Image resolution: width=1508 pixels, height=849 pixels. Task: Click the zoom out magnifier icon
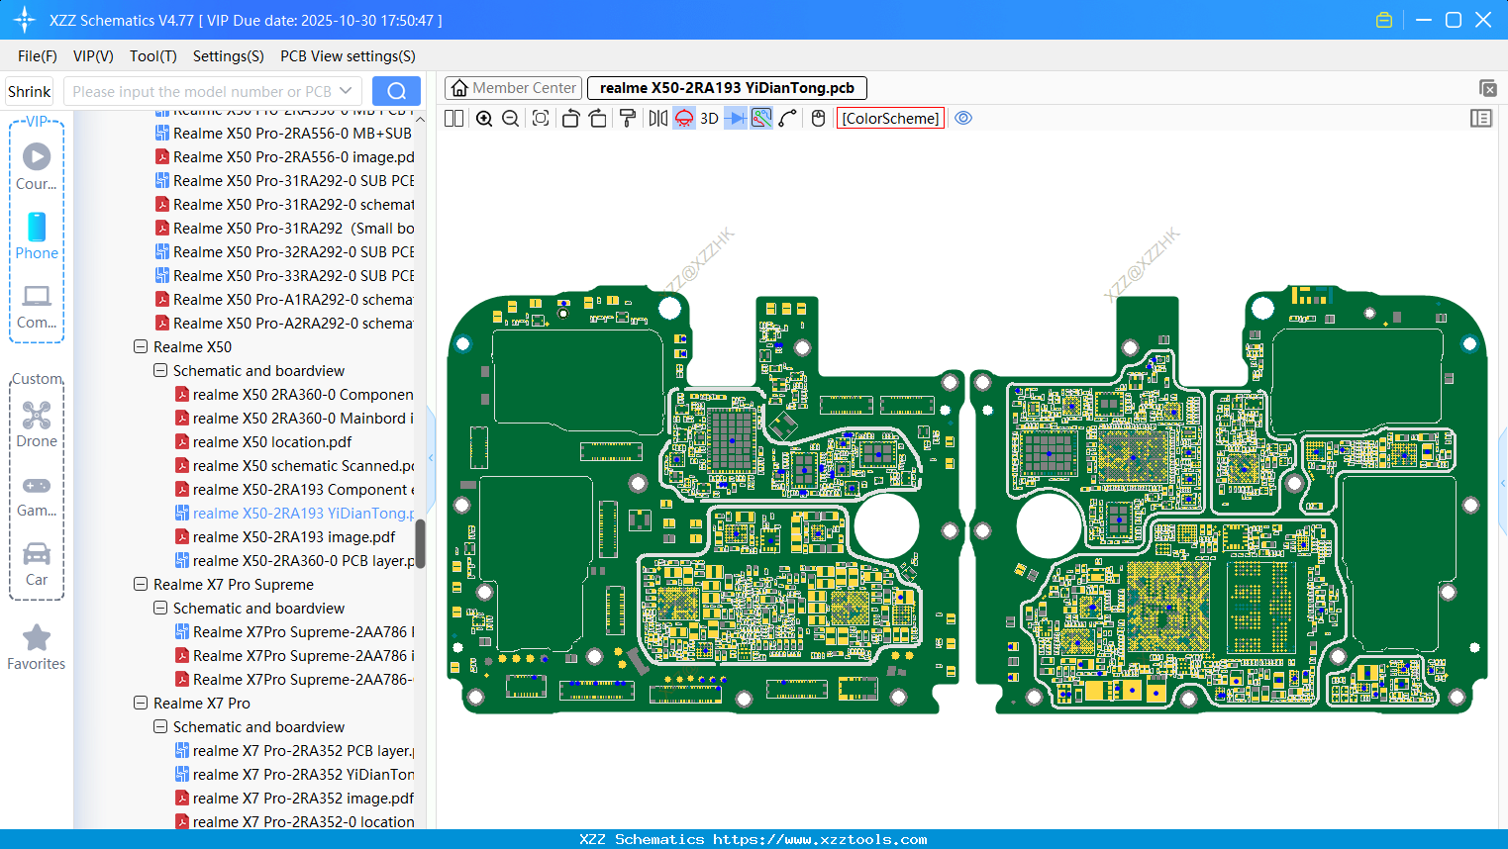(510, 119)
